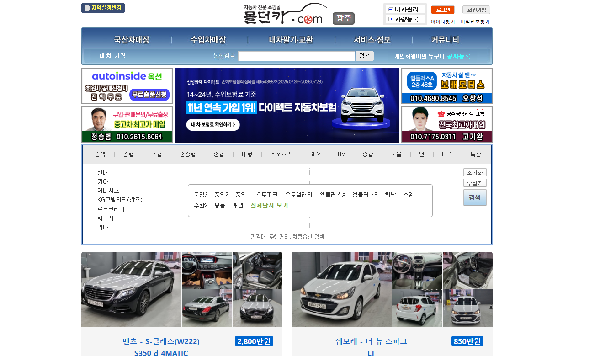Open 벤츠 - S-클래스(W222) listing title
The height and width of the screenshot is (356, 600).
click(x=161, y=341)
